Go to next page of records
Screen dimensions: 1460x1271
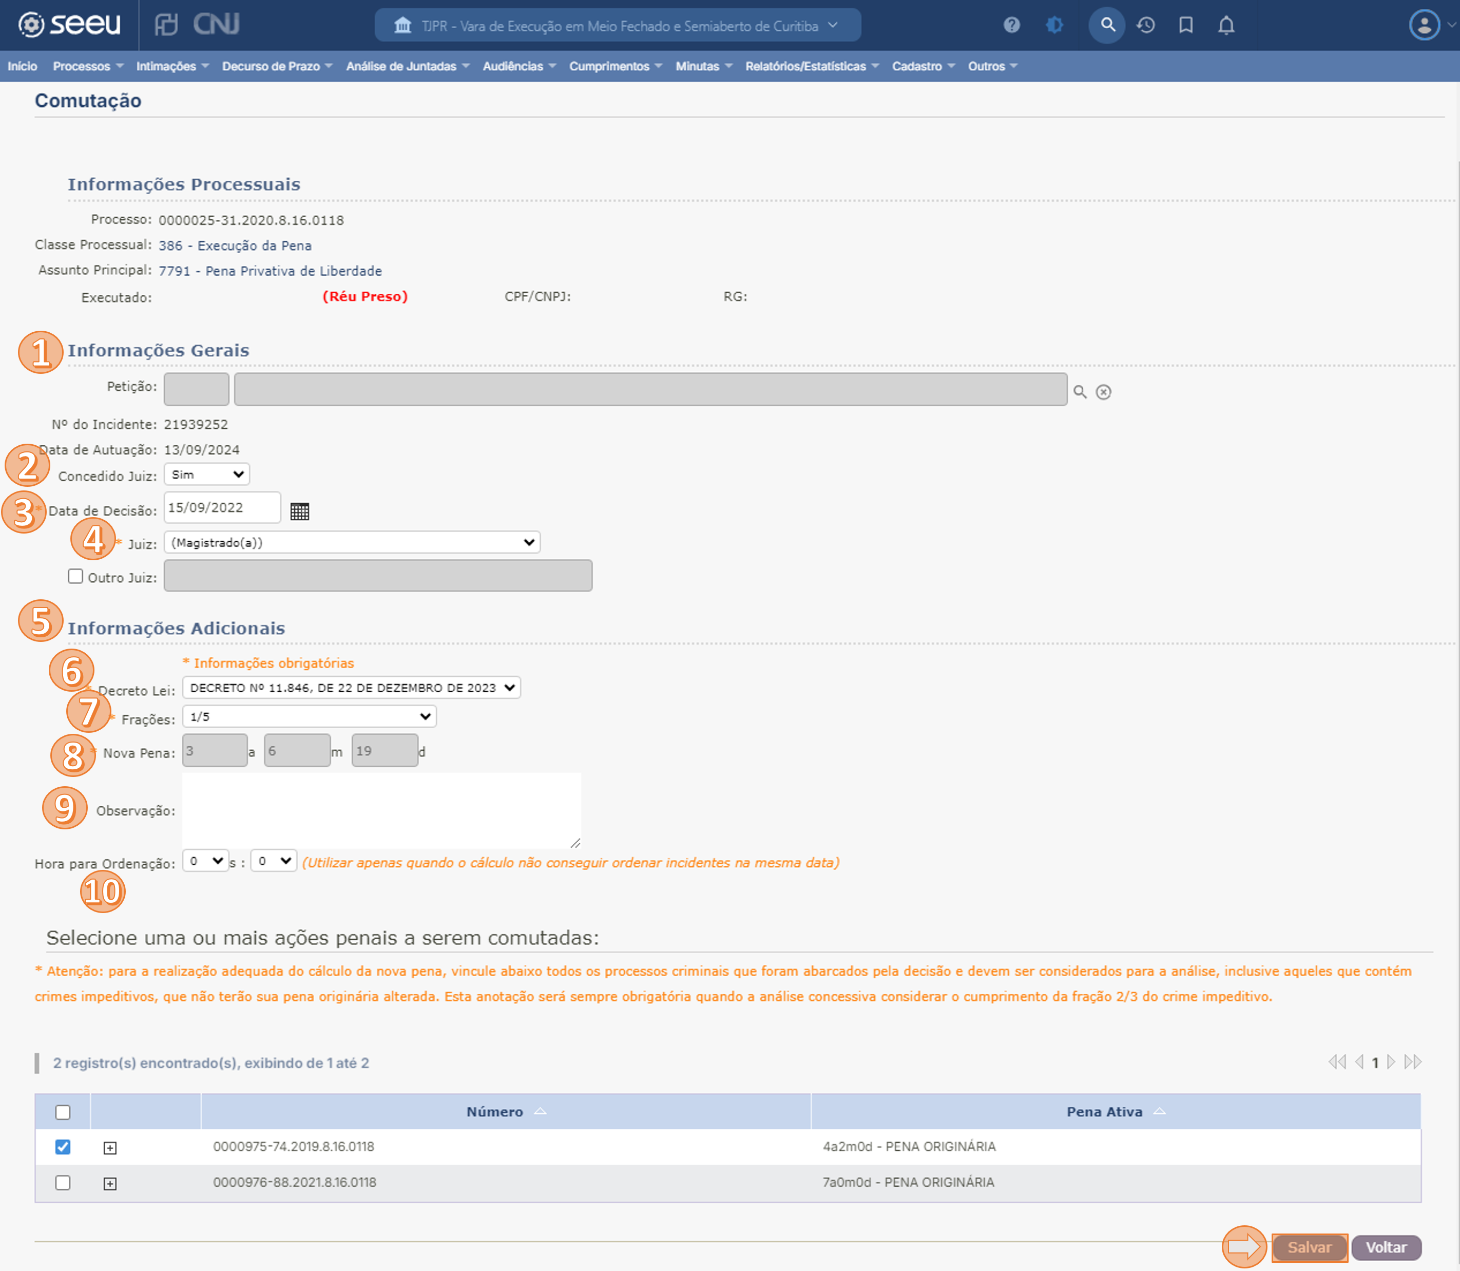coord(1391,1062)
